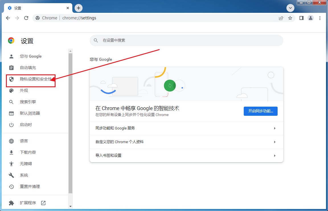Click the magnifier icon in settings search
Viewport: 328px width, 211px height.
(96, 40)
